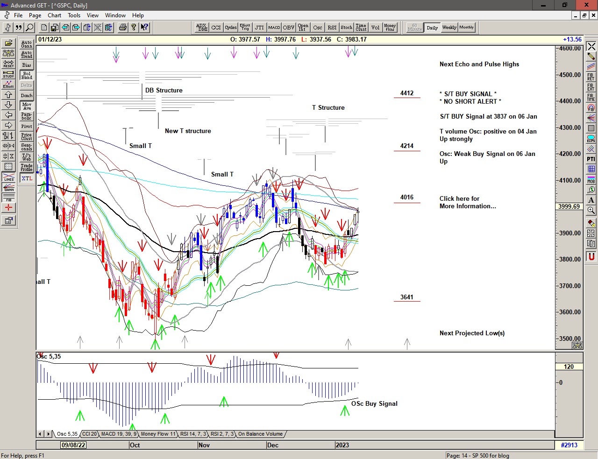Toggle the Bol Band study

(27, 75)
